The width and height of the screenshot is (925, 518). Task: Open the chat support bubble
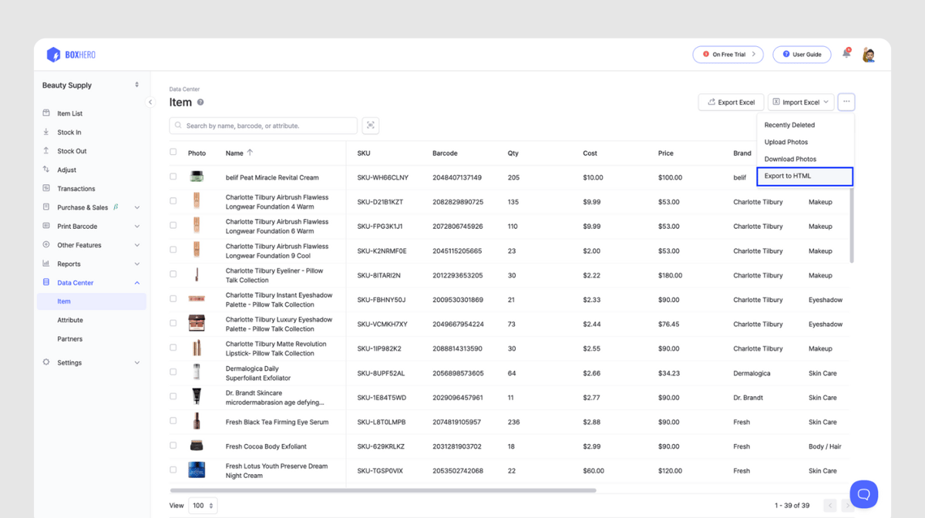pyautogui.click(x=863, y=494)
